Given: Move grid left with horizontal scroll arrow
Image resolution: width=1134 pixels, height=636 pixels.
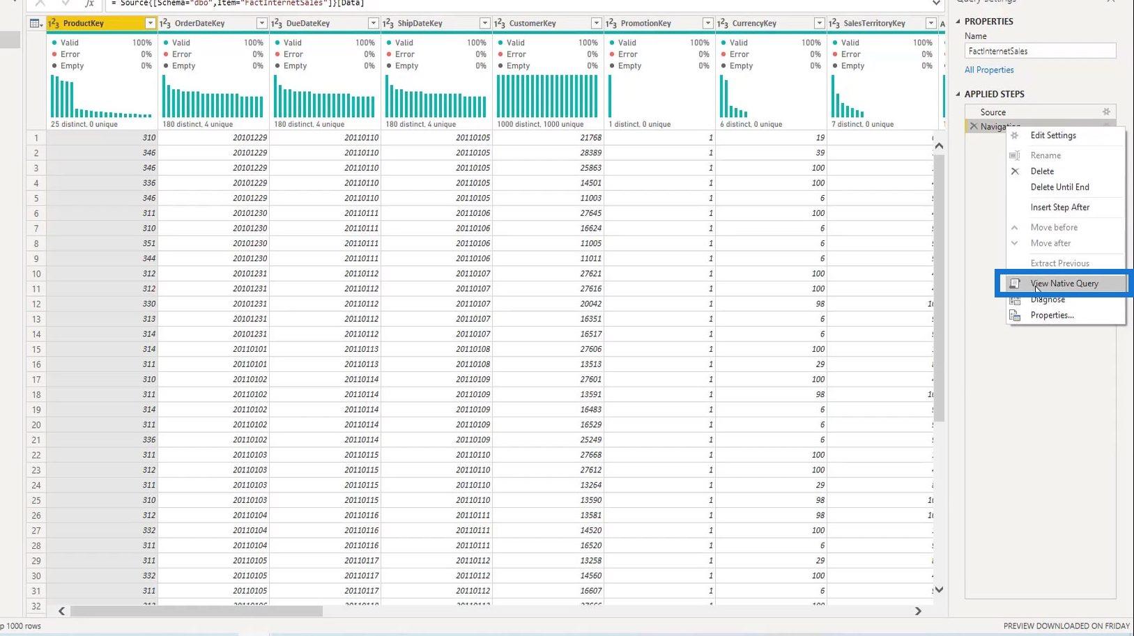Looking at the screenshot, I should tap(61, 611).
